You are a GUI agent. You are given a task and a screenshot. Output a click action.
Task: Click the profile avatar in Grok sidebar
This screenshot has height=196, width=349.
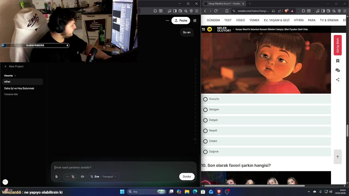click(5, 182)
